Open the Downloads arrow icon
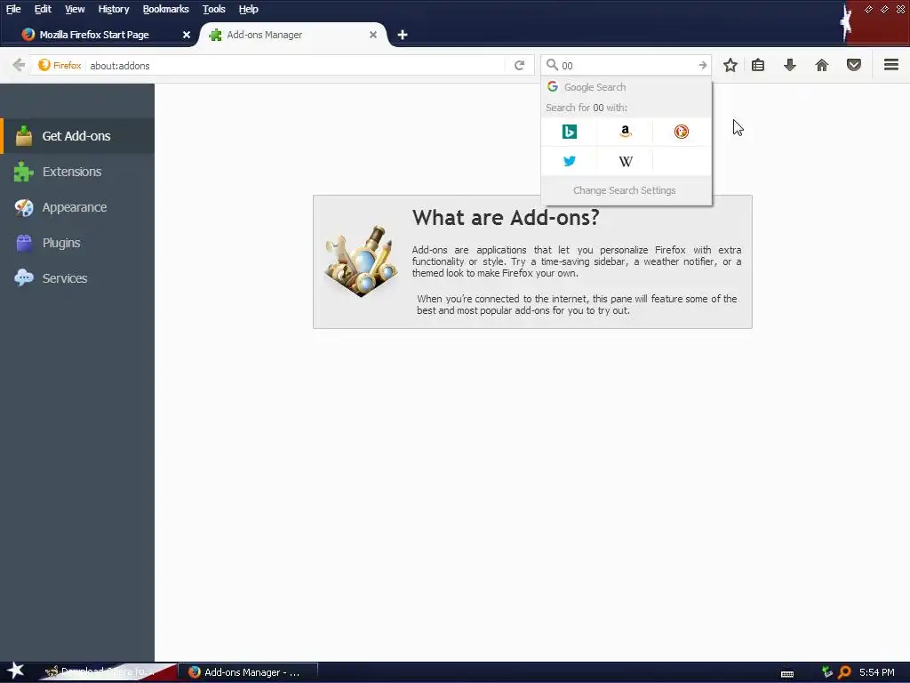Screen dimensions: 910x683 pyautogui.click(x=790, y=65)
